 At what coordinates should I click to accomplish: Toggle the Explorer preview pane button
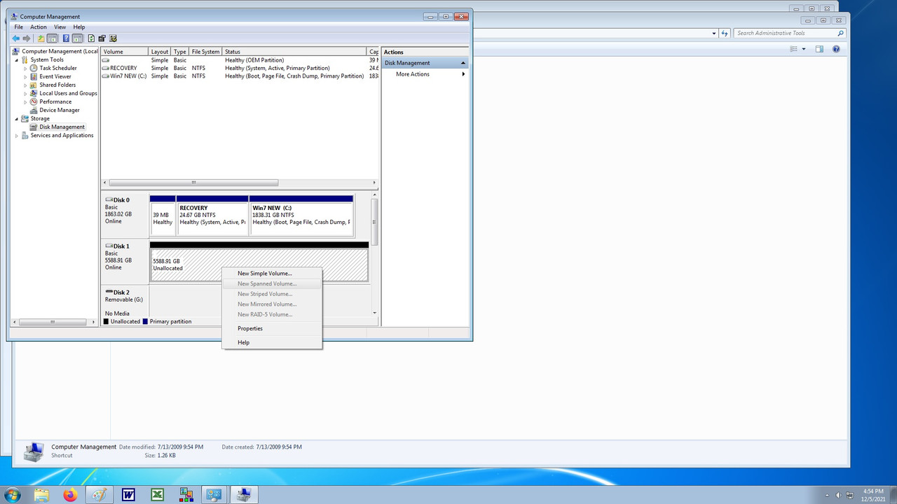(819, 49)
